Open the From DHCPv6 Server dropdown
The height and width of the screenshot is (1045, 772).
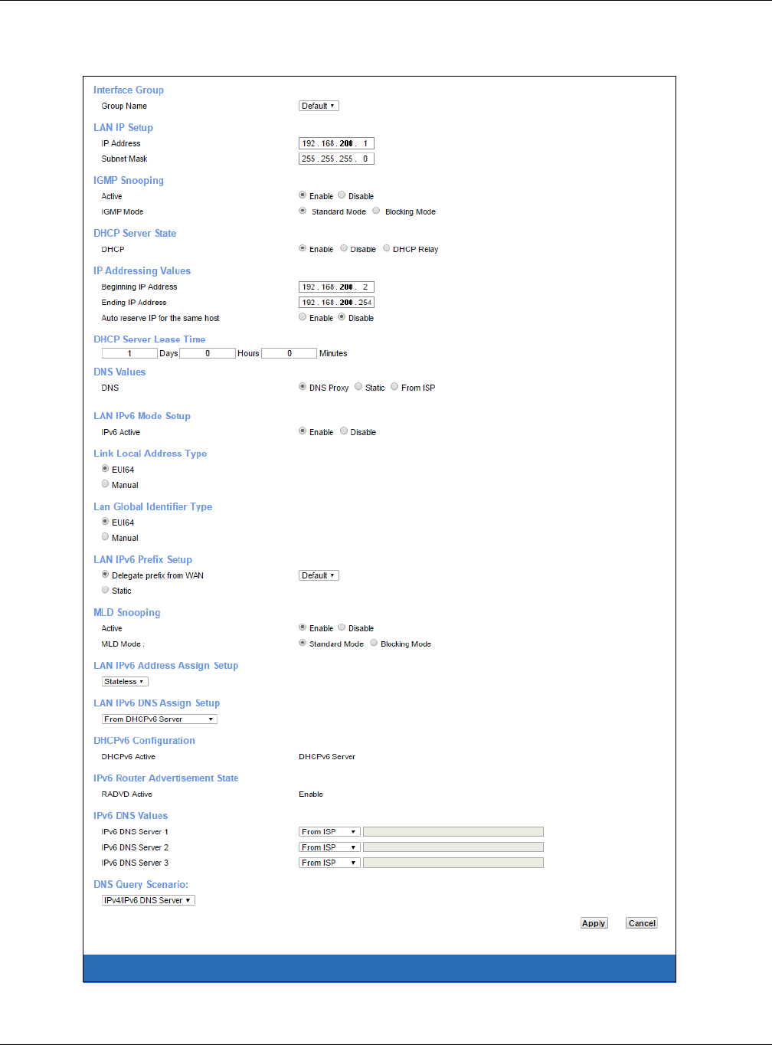pyautogui.click(x=159, y=719)
